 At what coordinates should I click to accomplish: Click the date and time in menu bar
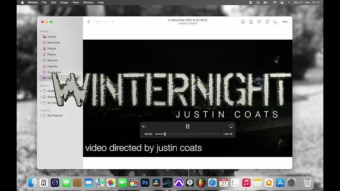[x=306, y=3]
